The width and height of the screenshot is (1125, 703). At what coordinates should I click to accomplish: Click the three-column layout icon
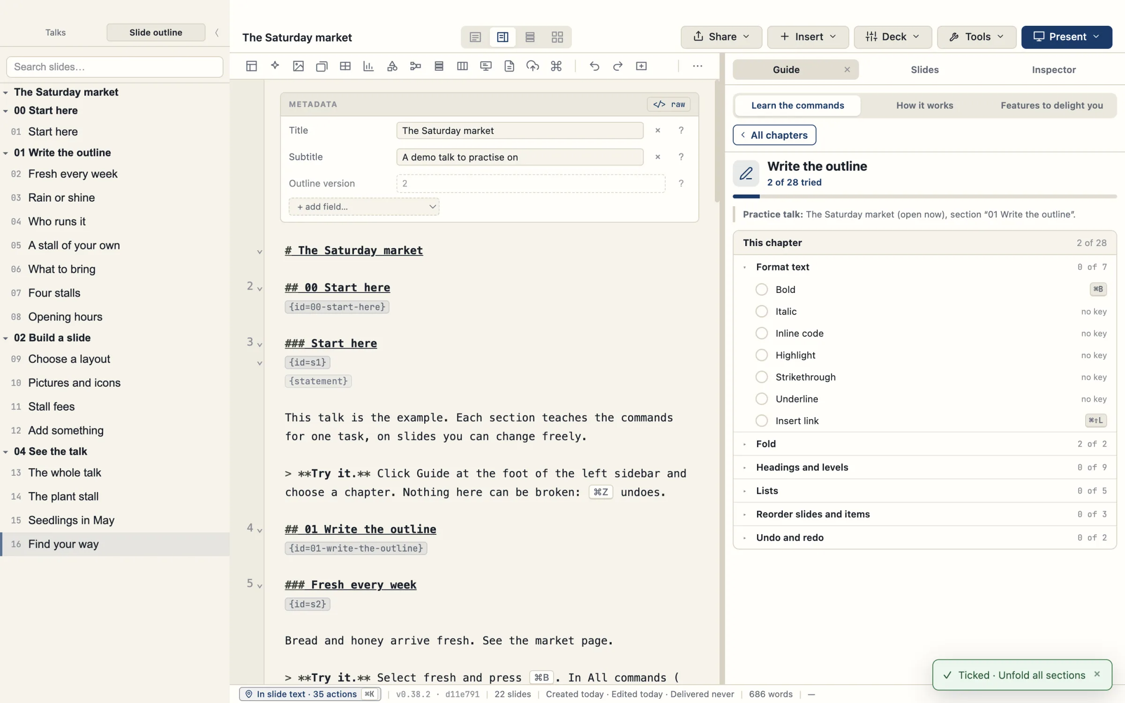point(462,66)
